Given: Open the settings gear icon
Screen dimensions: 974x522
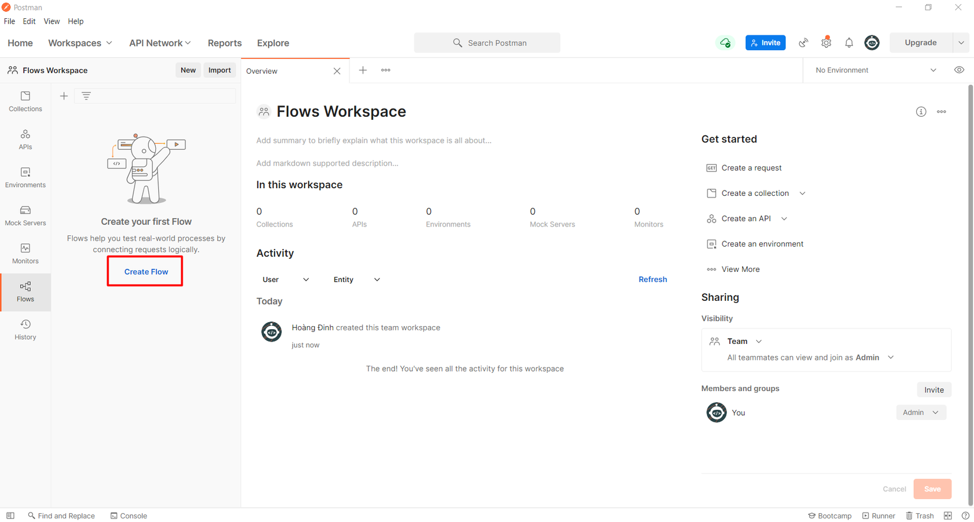Looking at the screenshot, I should click(826, 42).
